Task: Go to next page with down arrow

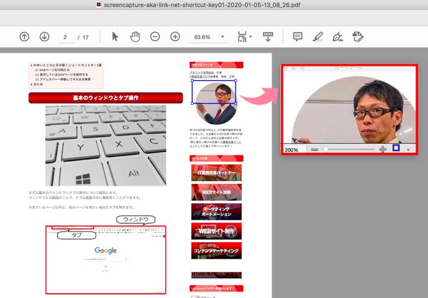Action: click(x=44, y=37)
